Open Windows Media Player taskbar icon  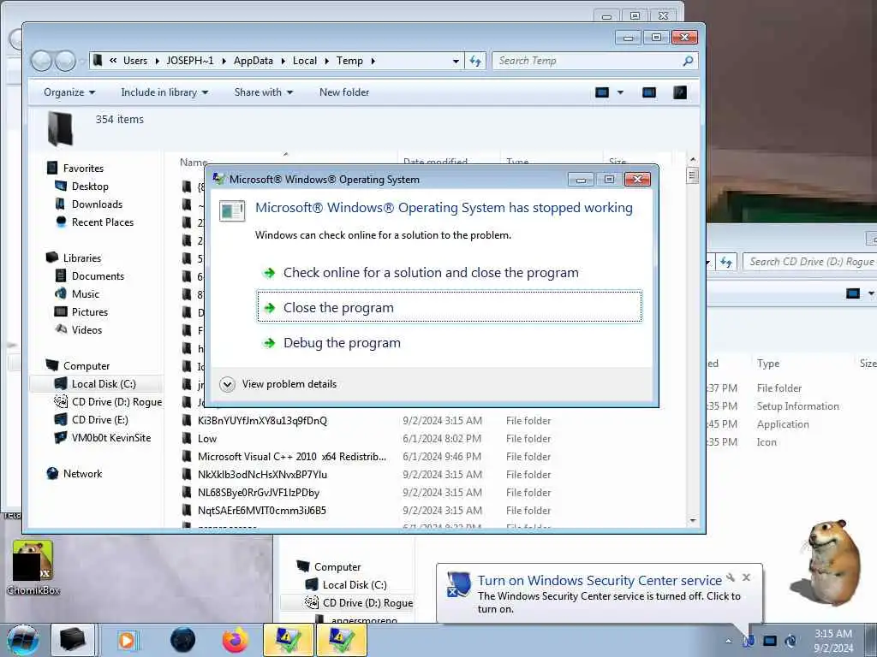pyautogui.click(x=128, y=640)
